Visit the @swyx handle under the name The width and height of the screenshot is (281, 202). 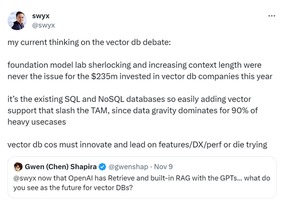(x=44, y=25)
